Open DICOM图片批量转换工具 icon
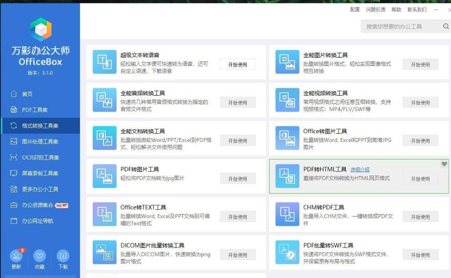This screenshot has width=451, height=278. coord(104,252)
